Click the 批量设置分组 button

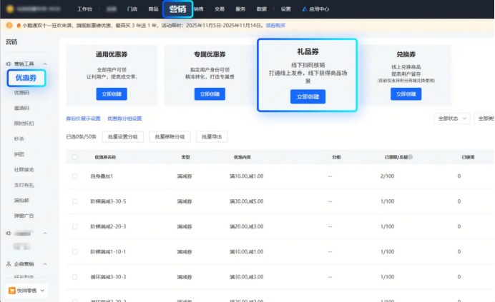point(123,136)
